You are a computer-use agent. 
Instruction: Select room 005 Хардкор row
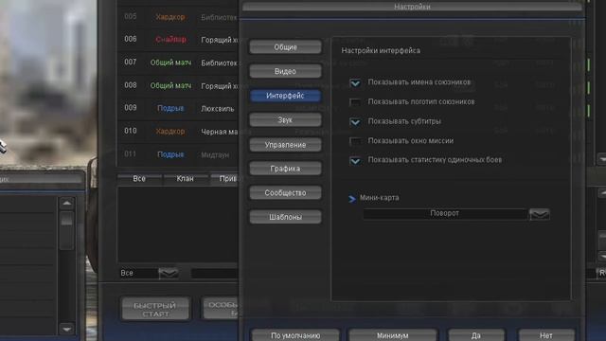(178, 17)
